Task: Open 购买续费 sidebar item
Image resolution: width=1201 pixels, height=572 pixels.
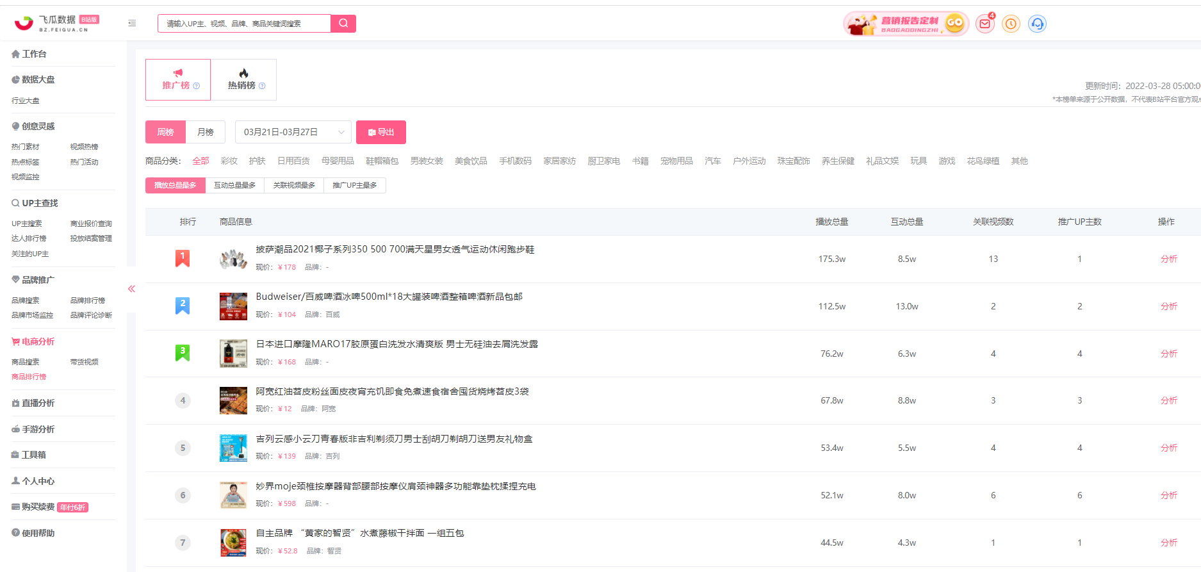Action: pyautogui.click(x=50, y=507)
